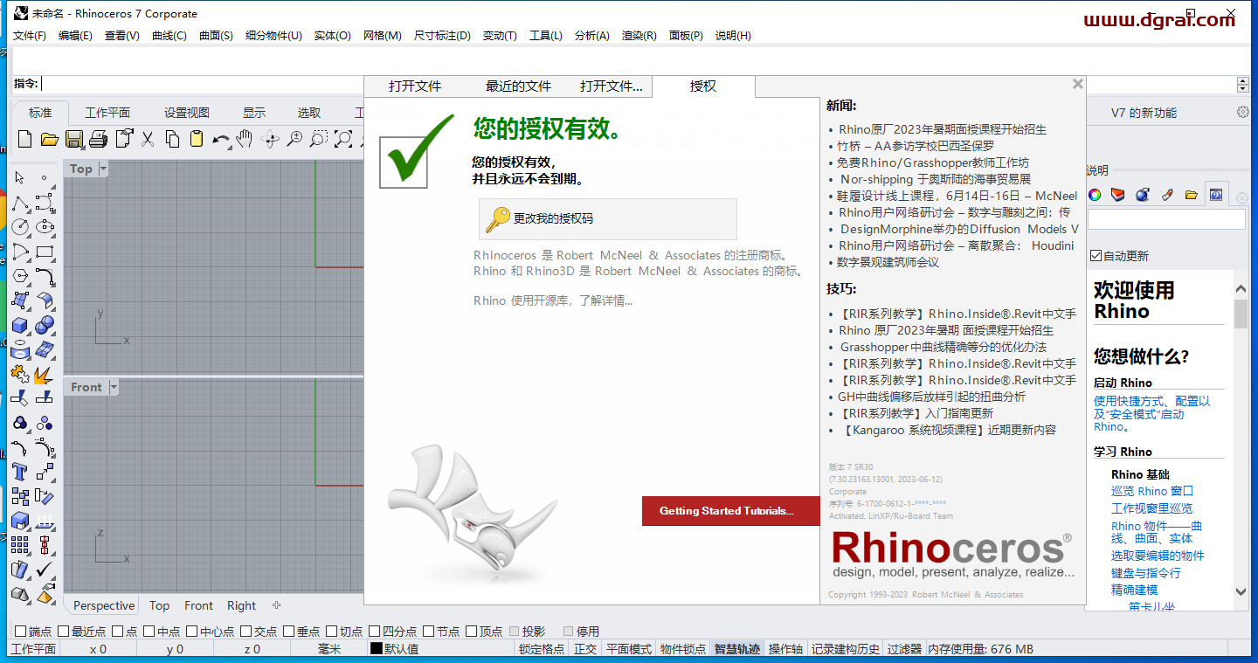Open the Top viewport title dropdown arrow
The width and height of the screenshot is (1258, 663).
coord(103,169)
